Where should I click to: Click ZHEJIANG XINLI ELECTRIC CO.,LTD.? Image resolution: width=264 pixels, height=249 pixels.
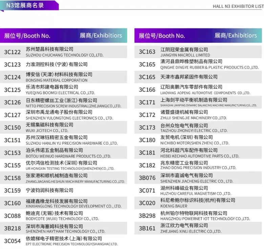191,231
